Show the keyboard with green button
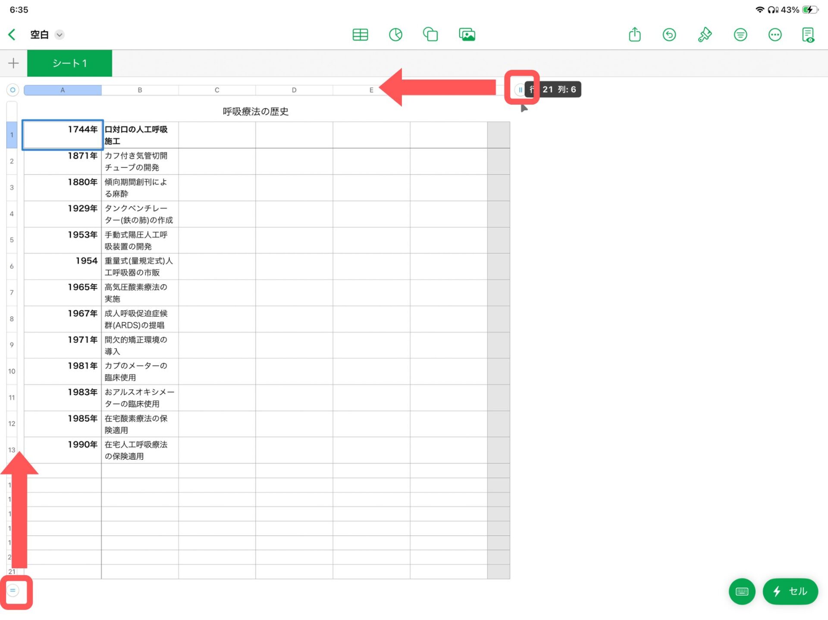The height and width of the screenshot is (620, 828). [x=742, y=591]
